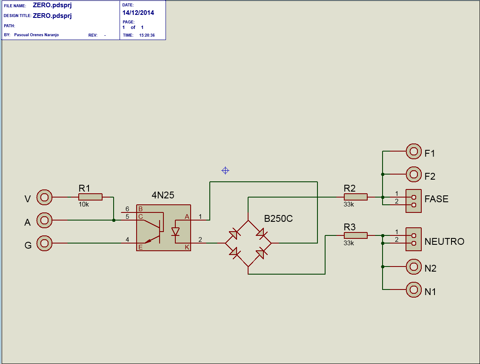Select the R1 resistor body

[90, 197]
